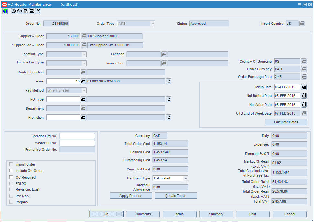Open Terms list of values icon

83,81
